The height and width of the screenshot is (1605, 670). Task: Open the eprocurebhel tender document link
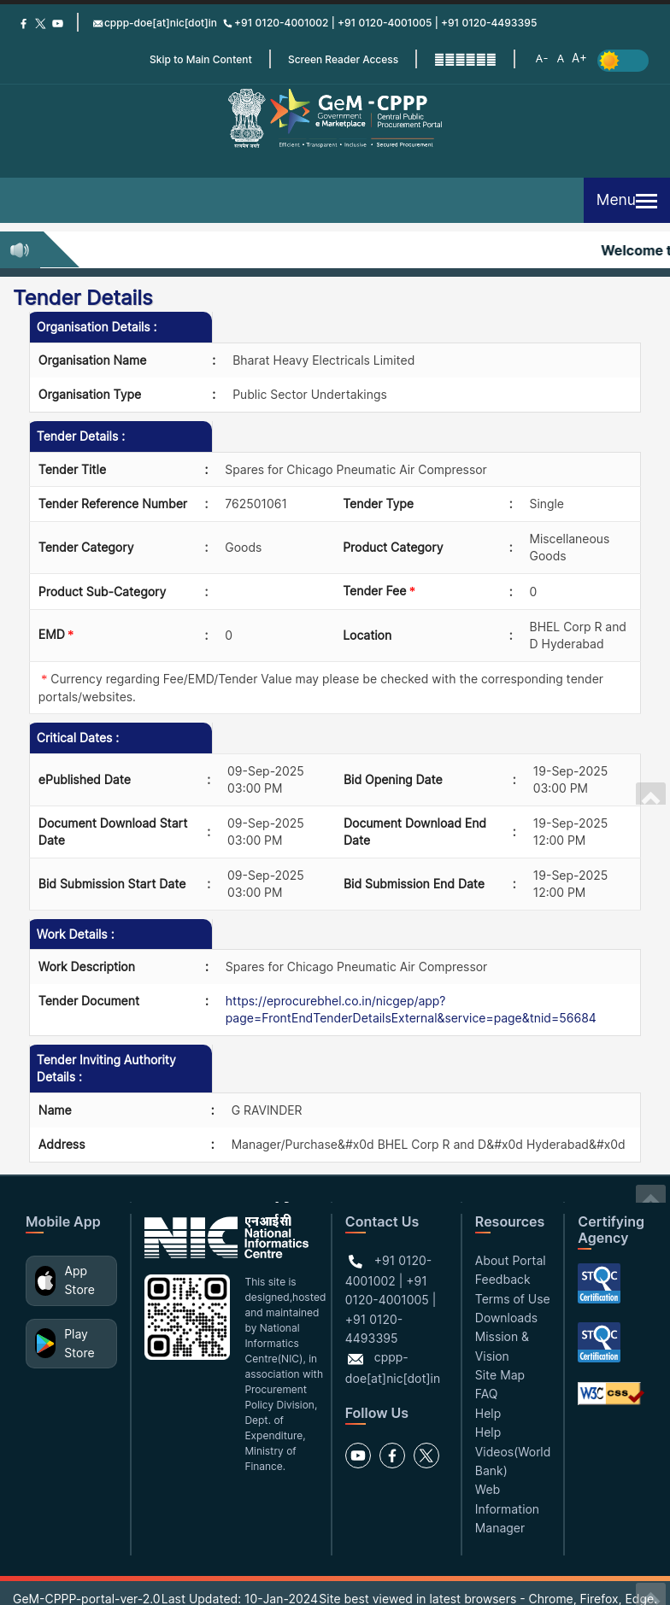pos(410,1010)
